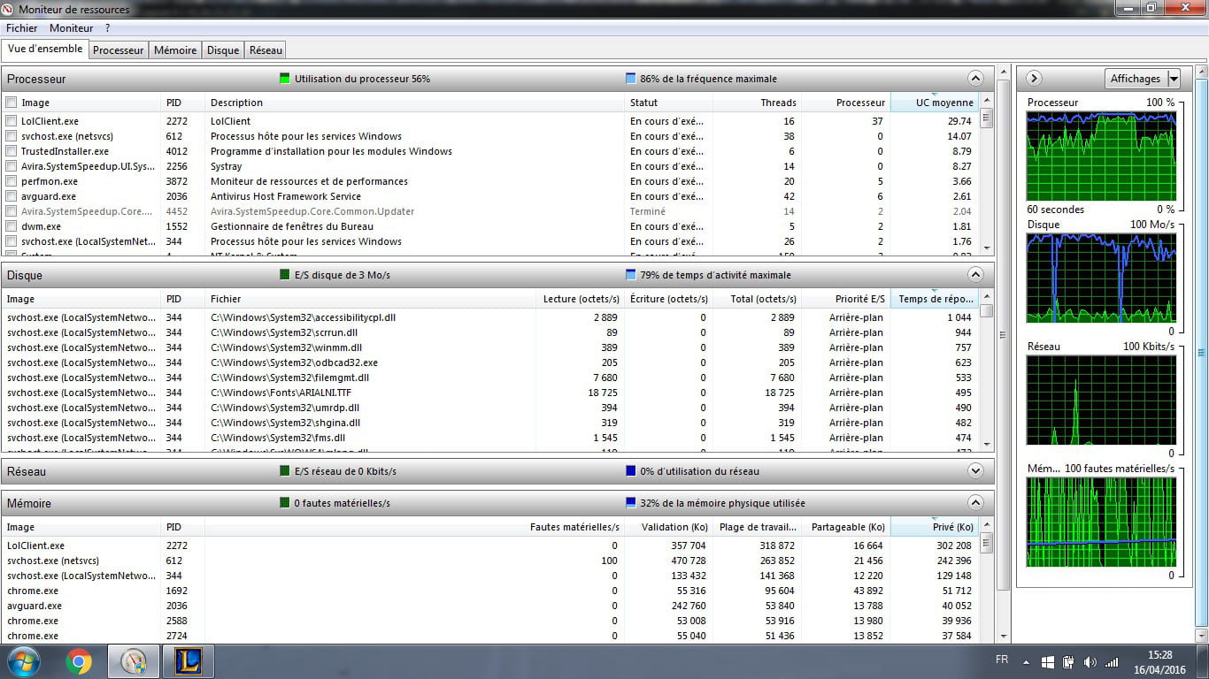Enable checkbox for avguard.exe
Viewport: 1209px width, 679px height.
(12, 196)
